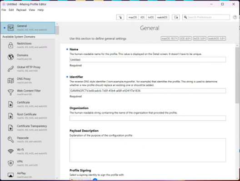Click the iOS 4.0+ version badge

pos(185,39)
